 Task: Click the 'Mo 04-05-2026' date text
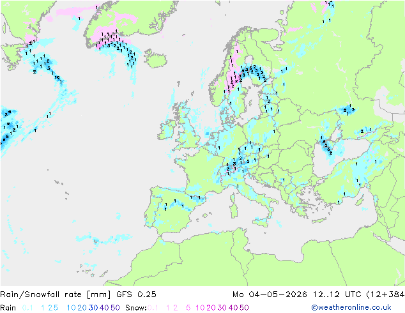[x=270, y=294]
